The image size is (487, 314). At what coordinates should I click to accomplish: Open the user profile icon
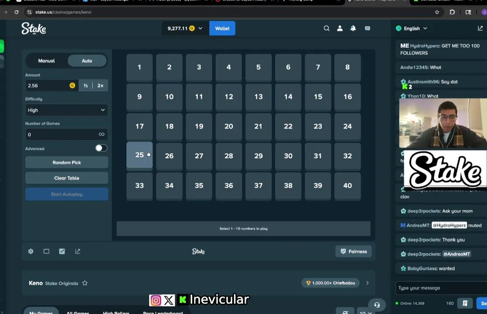point(340,28)
